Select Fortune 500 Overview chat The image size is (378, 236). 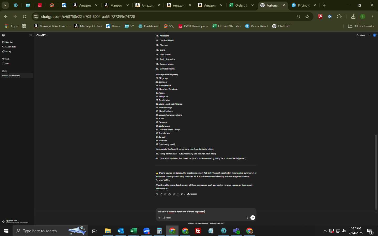tap(17, 76)
